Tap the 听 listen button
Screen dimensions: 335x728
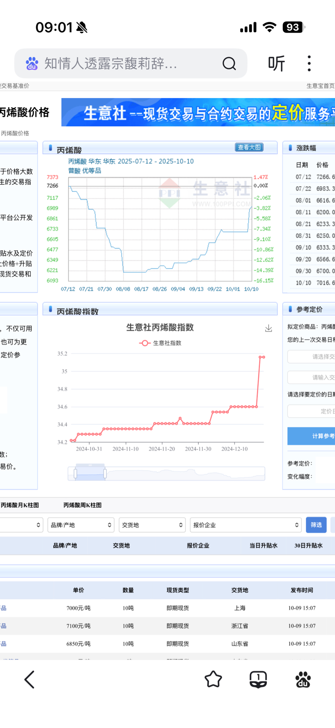coord(276,64)
